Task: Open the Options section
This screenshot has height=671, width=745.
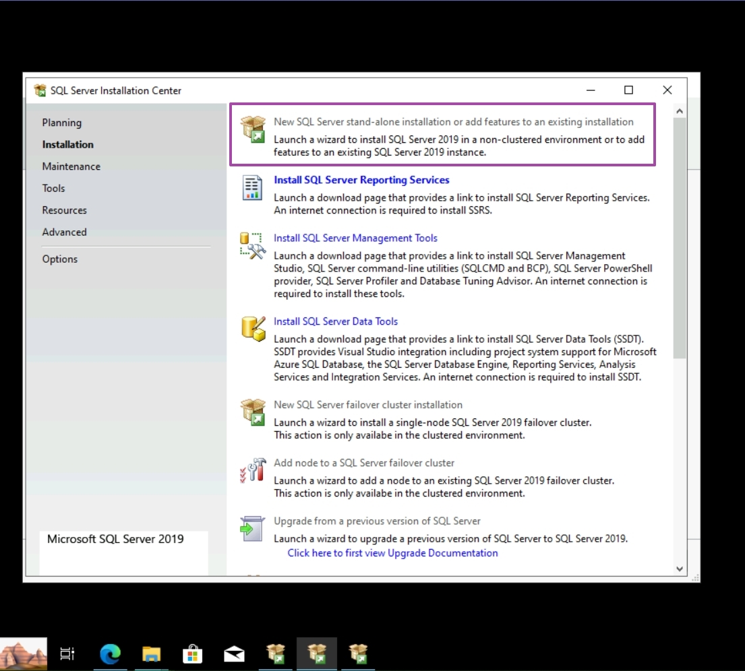Action: [x=59, y=259]
